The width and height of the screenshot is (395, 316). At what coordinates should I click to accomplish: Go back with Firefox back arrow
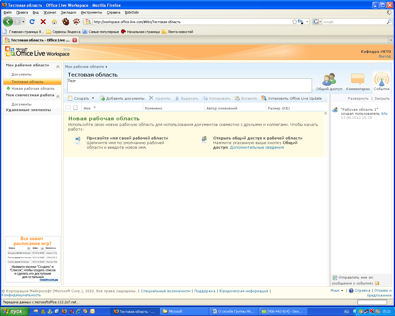8,22
